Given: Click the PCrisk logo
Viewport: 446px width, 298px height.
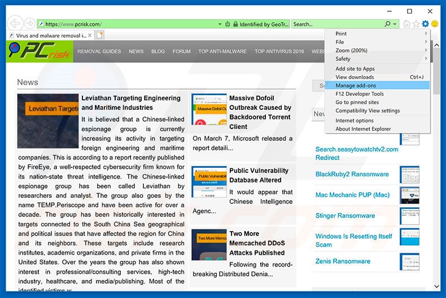Looking at the screenshot, I should [x=40, y=51].
